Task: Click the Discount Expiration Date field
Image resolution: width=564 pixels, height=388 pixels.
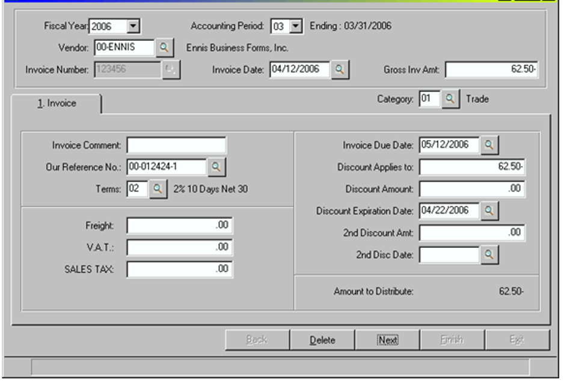Action: (449, 211)
